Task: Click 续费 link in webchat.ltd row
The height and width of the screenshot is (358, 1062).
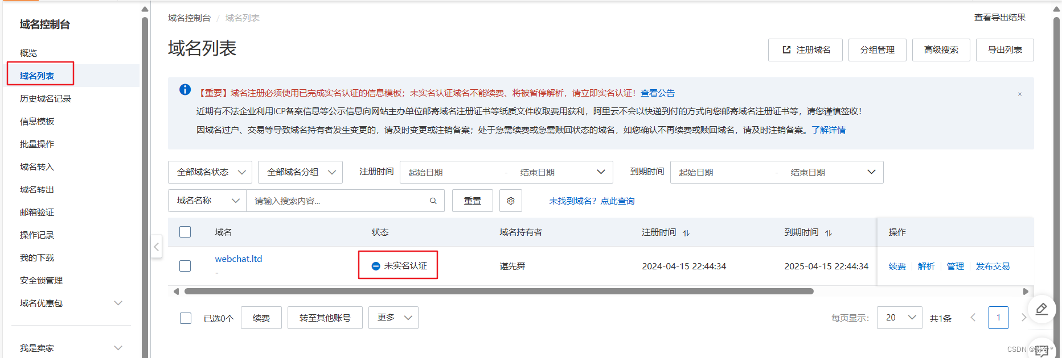Action: point(897,266)
